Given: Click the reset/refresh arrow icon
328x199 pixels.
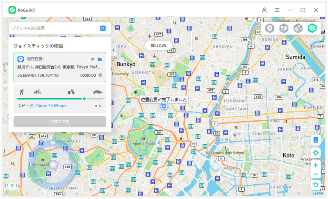Looking at the screenshot, I should [316, 185].
